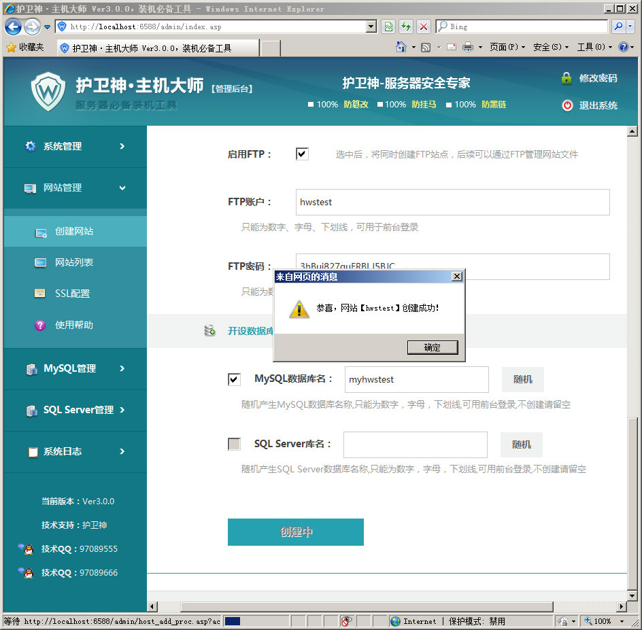Click the 防挂马 link
642x630 pixels.
(x=424, y=105)
